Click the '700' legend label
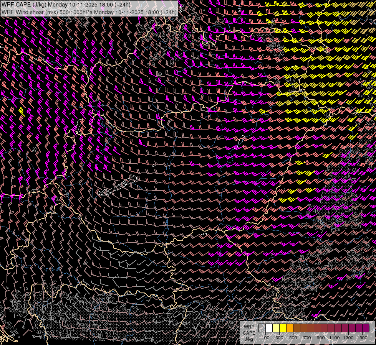 pos(307,338)
